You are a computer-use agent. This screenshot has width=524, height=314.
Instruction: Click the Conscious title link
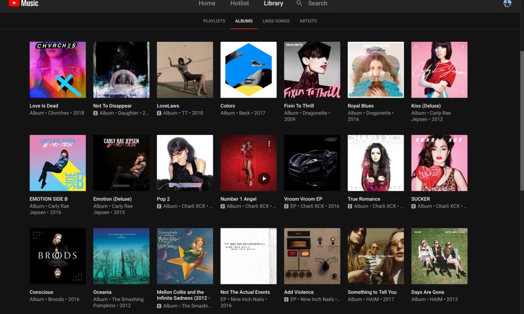(41, 292)
